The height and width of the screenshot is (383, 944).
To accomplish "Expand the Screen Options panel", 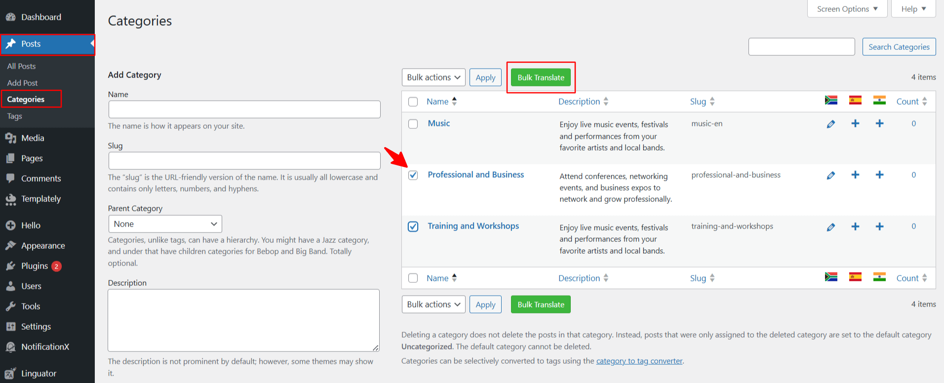I will [x=847, y=9].
